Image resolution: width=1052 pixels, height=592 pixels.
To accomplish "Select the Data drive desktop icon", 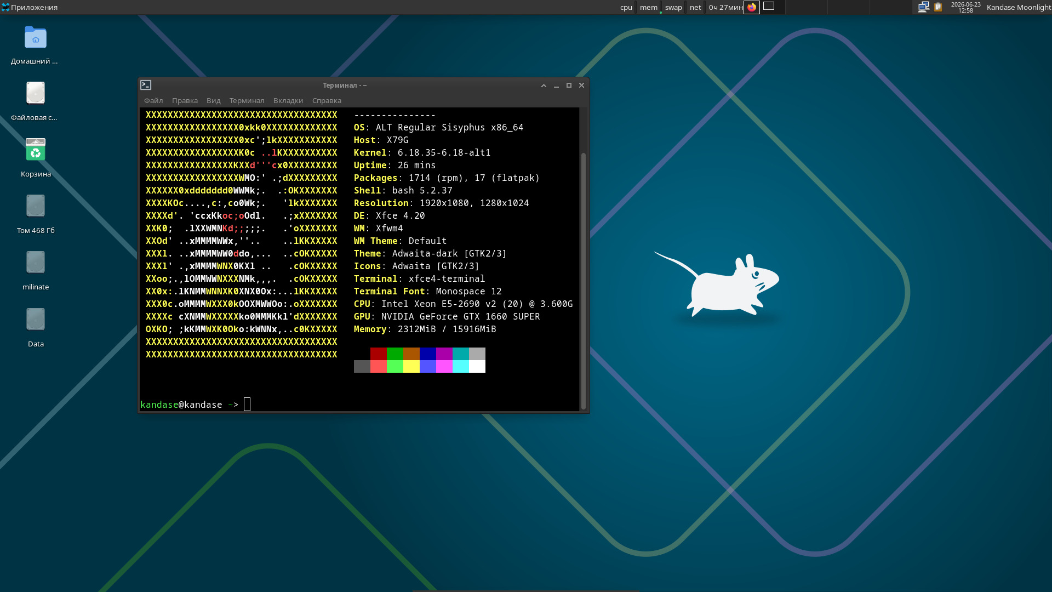I will (35, 328).
